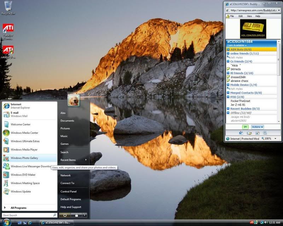
Task: Click the AIM mail envelope icon
Action: [249, 133]
